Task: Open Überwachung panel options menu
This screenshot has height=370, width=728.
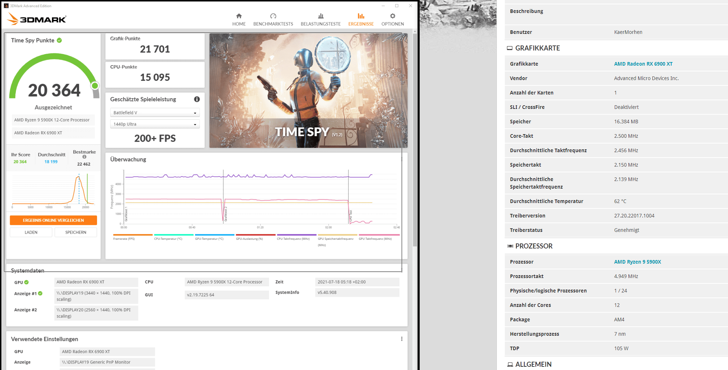Action: click(x=402, y=159)
